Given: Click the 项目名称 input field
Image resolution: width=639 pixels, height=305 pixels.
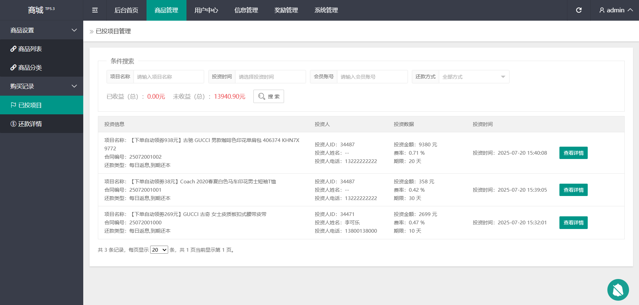Looking at the screenshot, I should click(x=169, y=77).
